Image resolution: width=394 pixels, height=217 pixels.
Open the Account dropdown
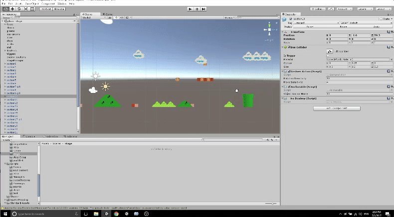(344, 9)
